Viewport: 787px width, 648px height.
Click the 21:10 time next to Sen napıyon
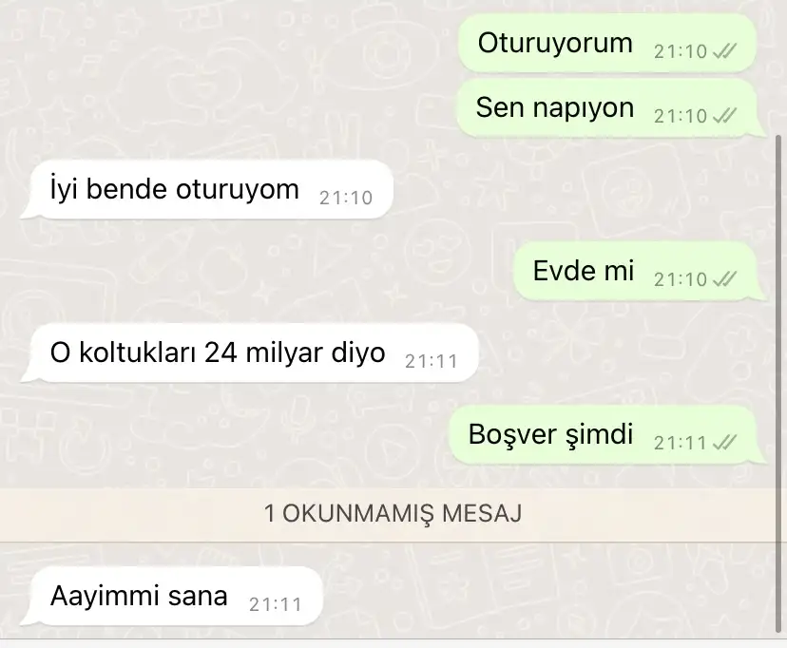[681, 116]
